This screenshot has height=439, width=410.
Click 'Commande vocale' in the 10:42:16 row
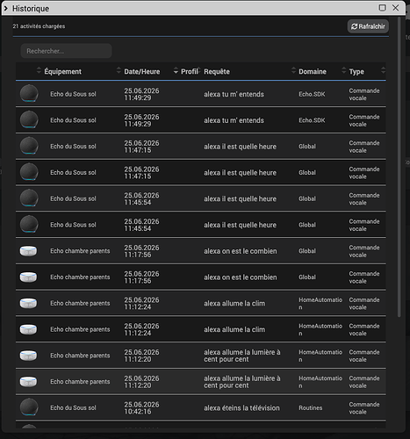click(x=364, y=408)
